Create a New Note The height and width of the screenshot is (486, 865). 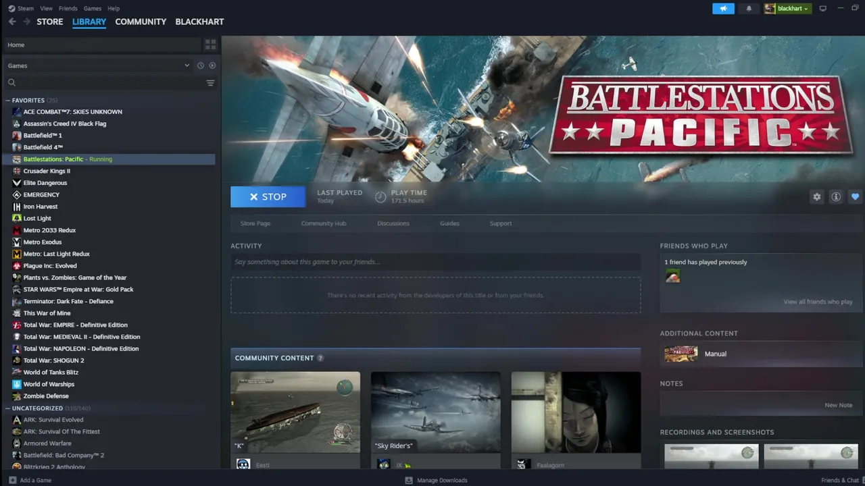coord(838,405)
